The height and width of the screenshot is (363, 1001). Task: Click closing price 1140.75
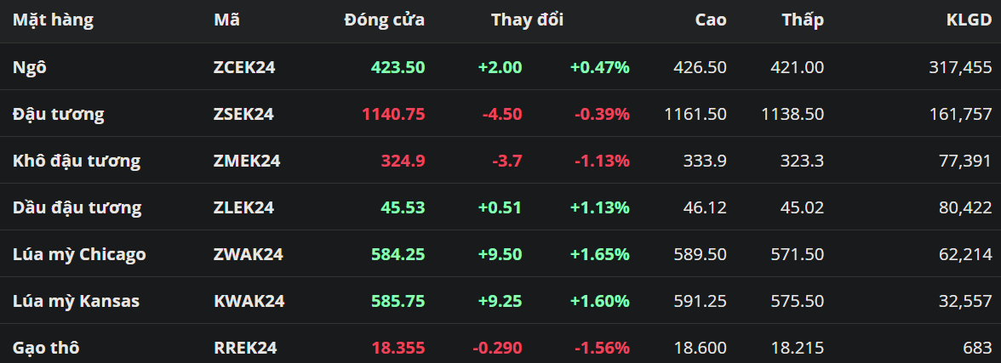[393, 114]
